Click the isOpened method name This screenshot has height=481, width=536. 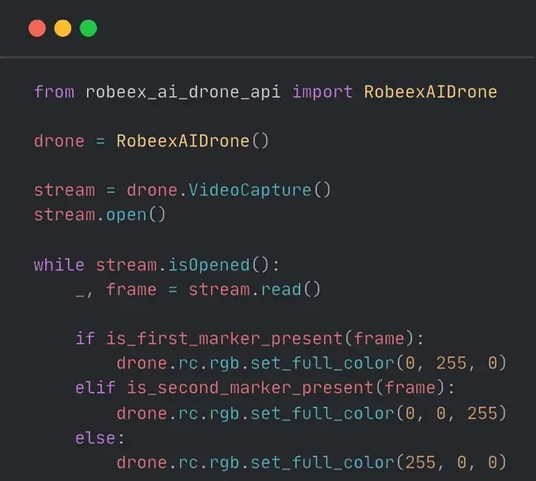tap(209, 265)
